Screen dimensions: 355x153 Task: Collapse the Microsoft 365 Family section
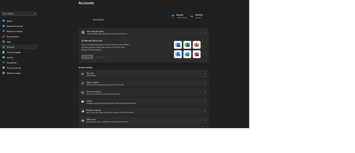(x=205, y=32)
